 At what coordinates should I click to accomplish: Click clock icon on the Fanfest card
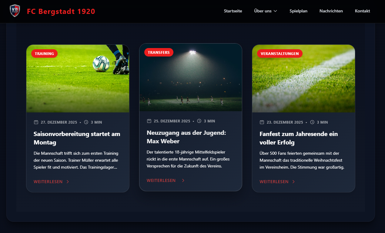[x=312, y=122]
